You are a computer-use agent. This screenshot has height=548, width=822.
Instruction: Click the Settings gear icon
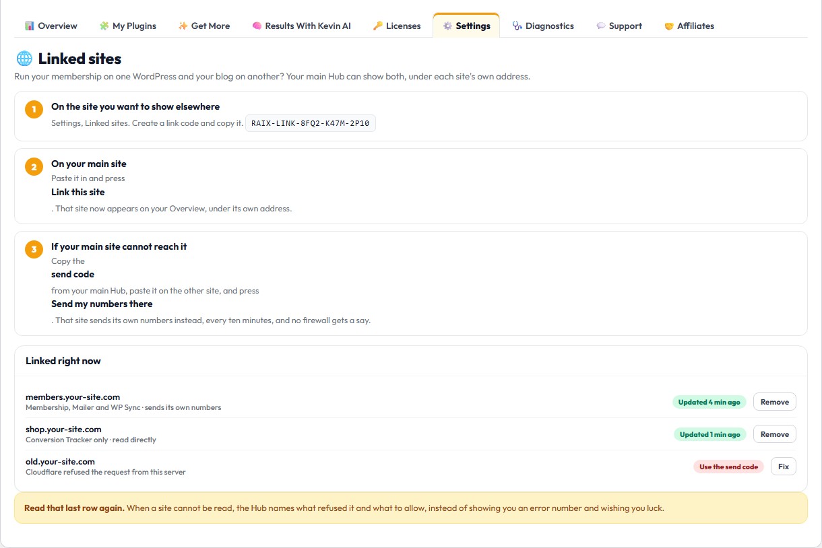click(447, 26)
